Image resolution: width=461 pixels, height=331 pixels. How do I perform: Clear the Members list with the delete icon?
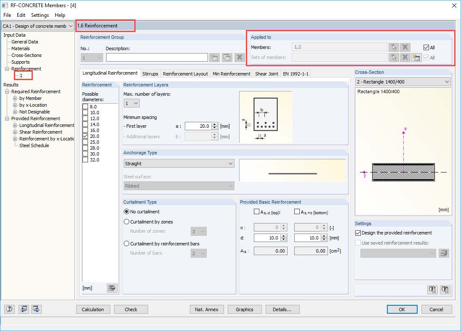pyautogui.click(x=405, y=47)
